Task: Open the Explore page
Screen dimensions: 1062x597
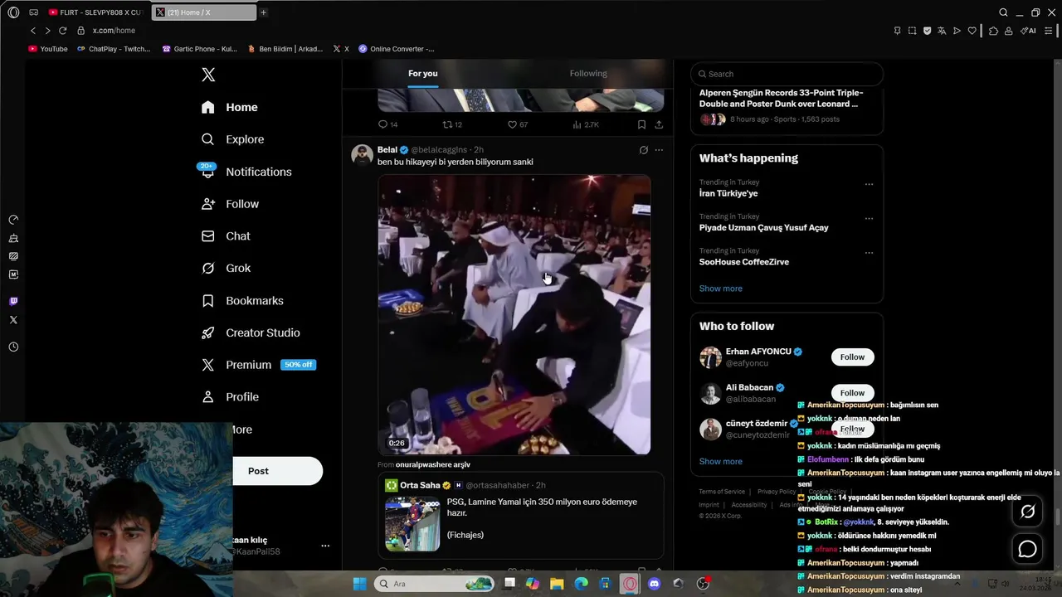Action: pos(233,139)
